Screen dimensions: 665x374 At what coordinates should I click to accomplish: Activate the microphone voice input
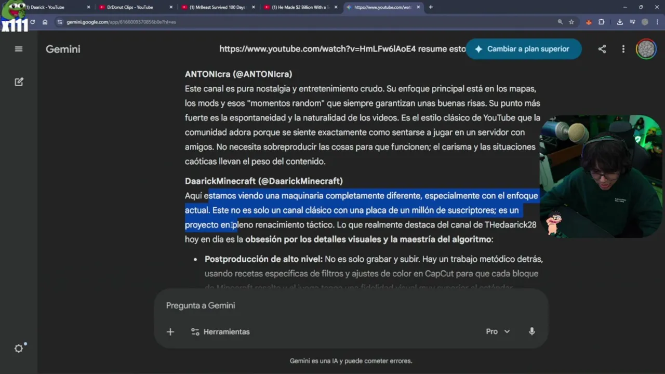(531, 331)
